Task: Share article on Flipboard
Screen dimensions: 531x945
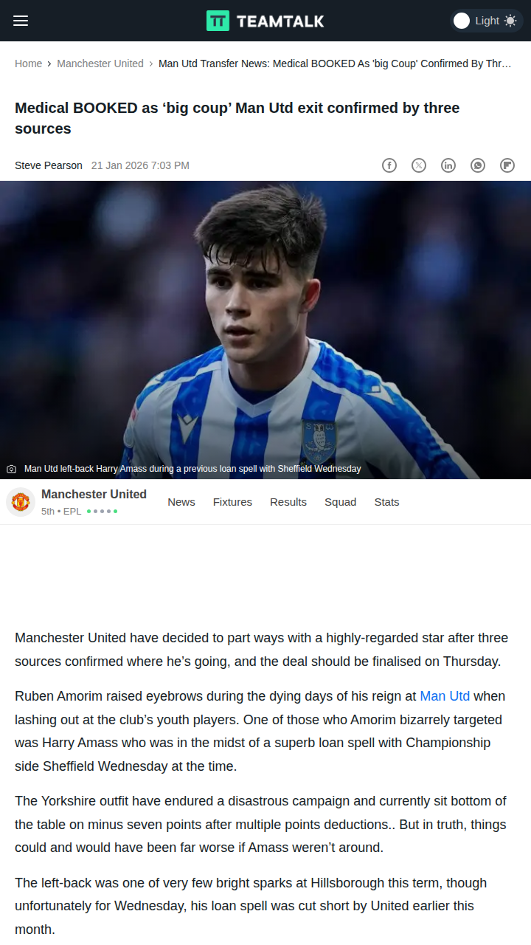Action: (507, 165)
